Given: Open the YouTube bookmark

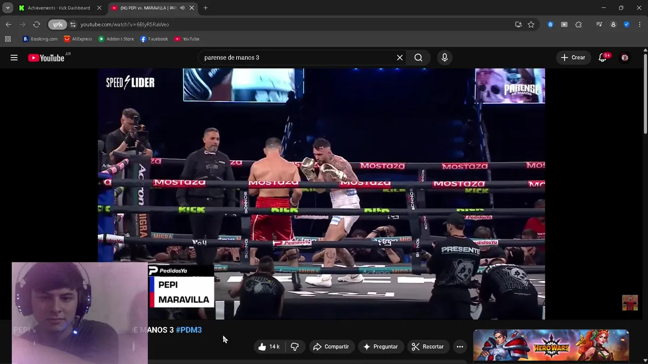Looking at the screenshot, I should click(x=187, y=39).
